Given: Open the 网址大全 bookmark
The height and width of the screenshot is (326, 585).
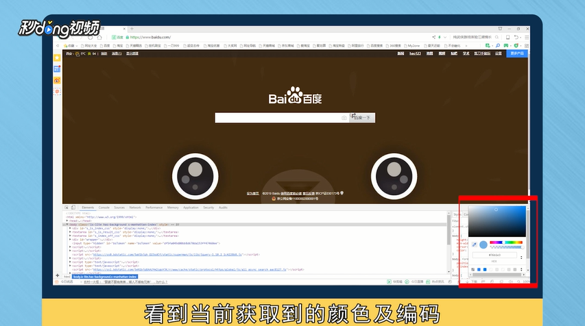Looking at the screenshot, I should tap(88, 46).
